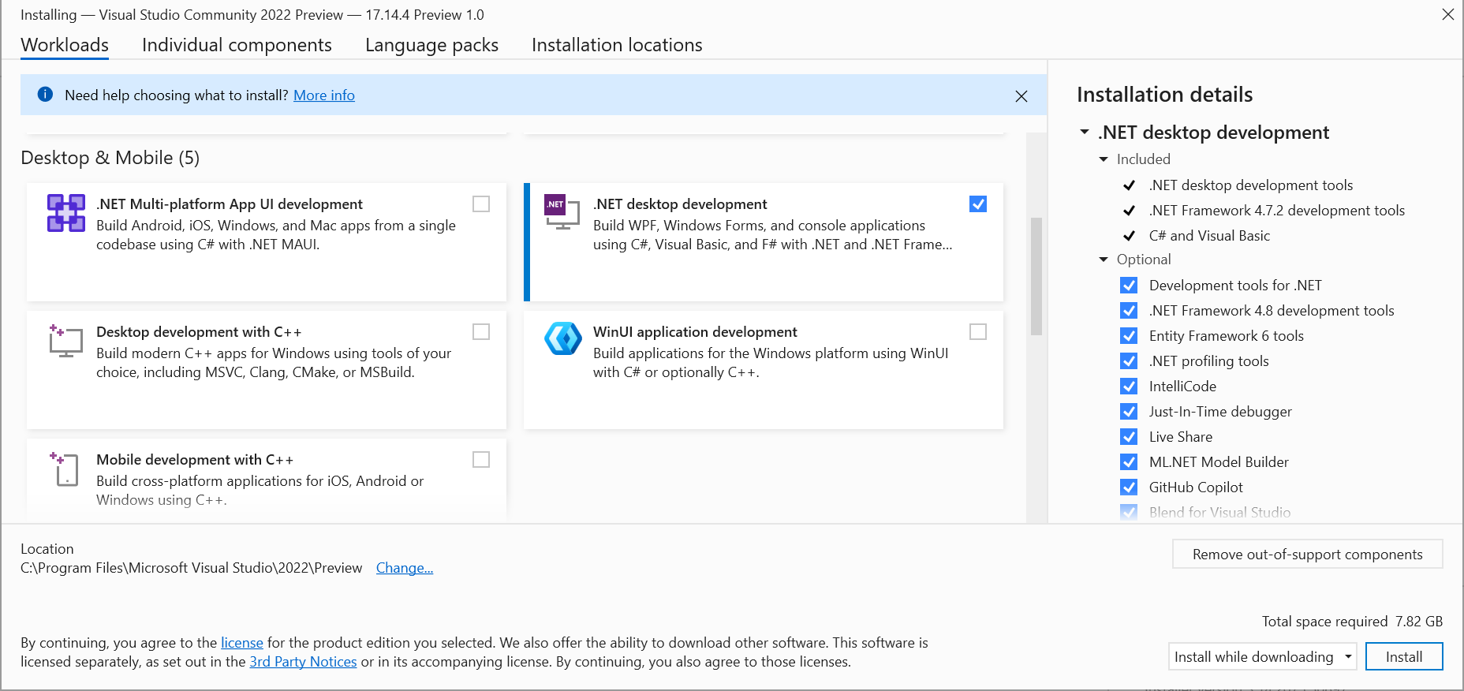Click Remove out-of-support components button

coord(1308,554)
